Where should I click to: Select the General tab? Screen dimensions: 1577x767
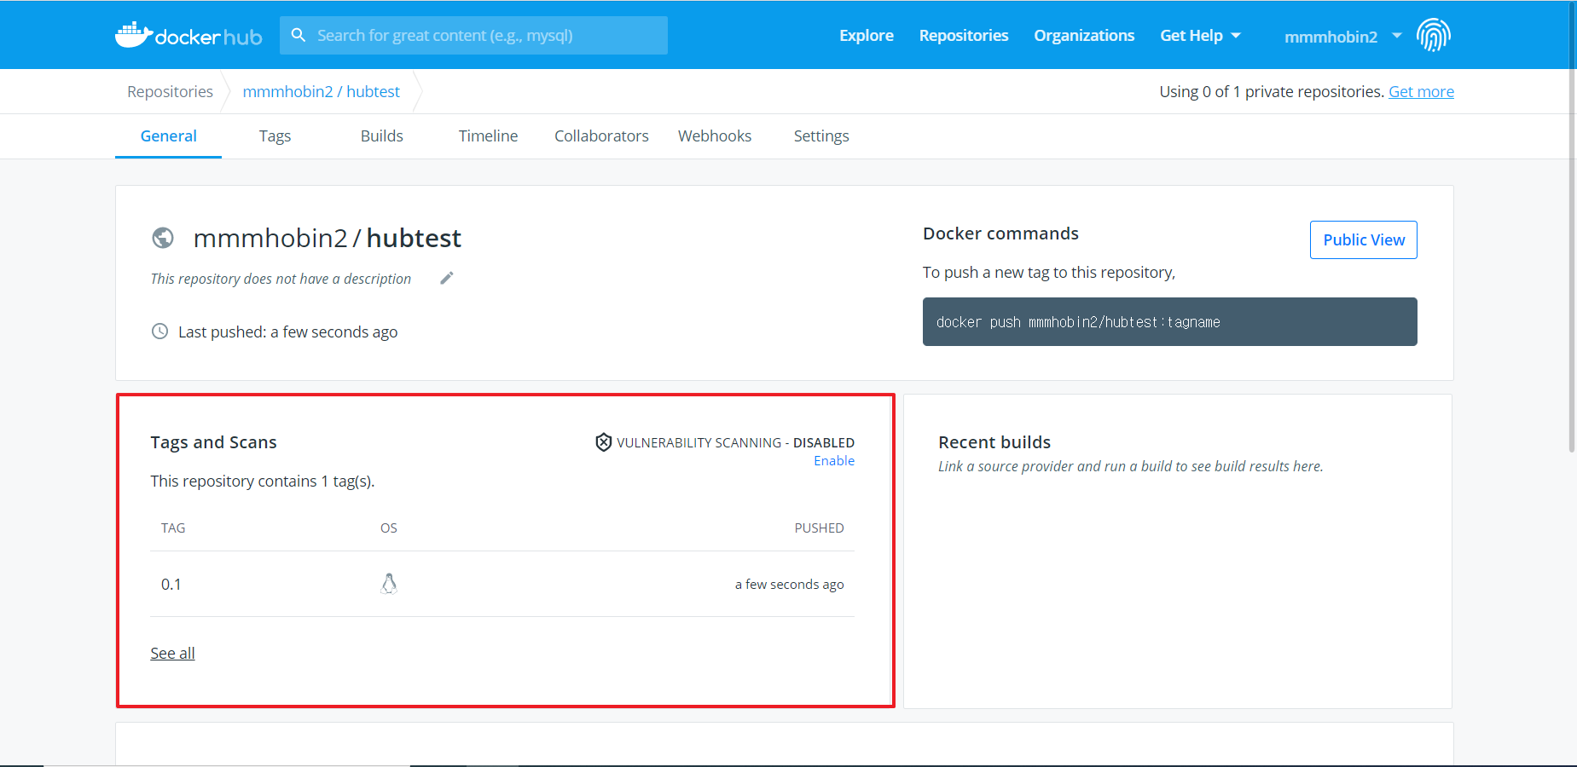point(168,136)
